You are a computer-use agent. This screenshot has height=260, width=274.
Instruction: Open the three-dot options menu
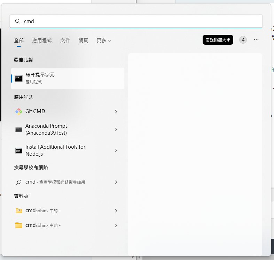(256, 40)
